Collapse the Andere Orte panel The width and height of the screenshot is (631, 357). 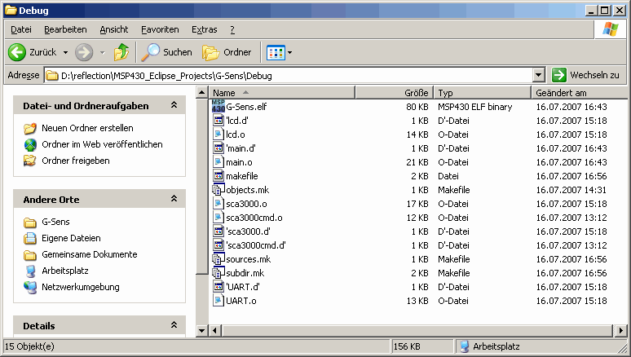tap(174, 199)
